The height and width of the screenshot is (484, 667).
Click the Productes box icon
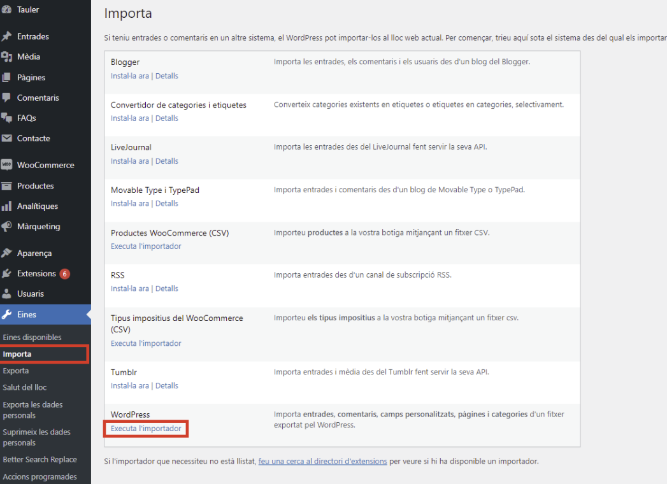click(x=6, y=186)
